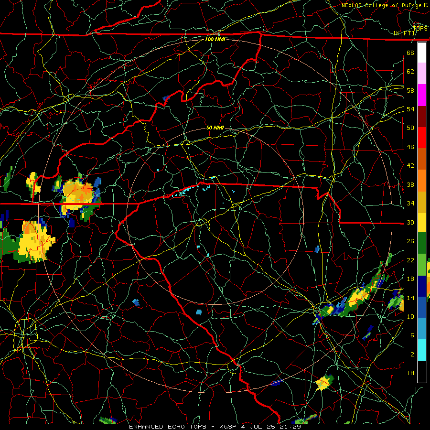Click the "ENHANCED ECHO TOPS" caption text
The height and width of the screenshot is (430, 430).
pos(168,427)
